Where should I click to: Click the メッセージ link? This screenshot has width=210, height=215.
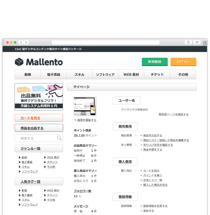pos(81,206)
